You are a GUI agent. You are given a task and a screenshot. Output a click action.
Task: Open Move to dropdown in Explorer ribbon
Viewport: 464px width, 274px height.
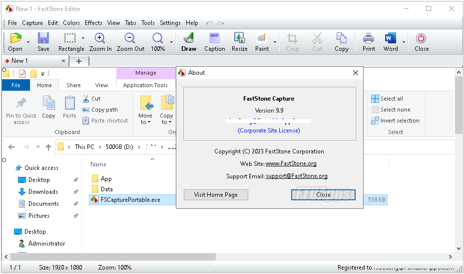point(145,110)
